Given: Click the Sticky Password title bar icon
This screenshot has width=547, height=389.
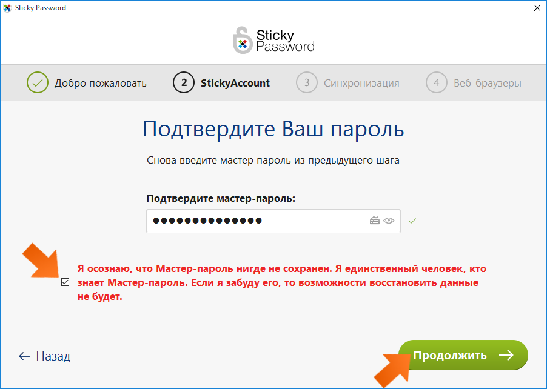Looking at the screenshot, I should point(7,8).
